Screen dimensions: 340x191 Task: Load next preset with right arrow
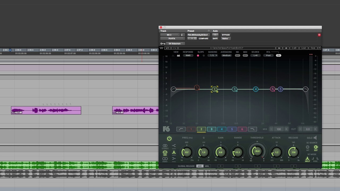[x=286, y=48]
